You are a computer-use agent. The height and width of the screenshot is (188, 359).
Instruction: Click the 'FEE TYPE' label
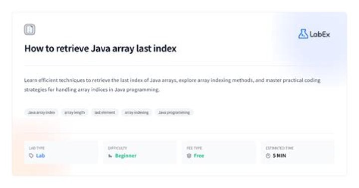[x=194, y=148]
